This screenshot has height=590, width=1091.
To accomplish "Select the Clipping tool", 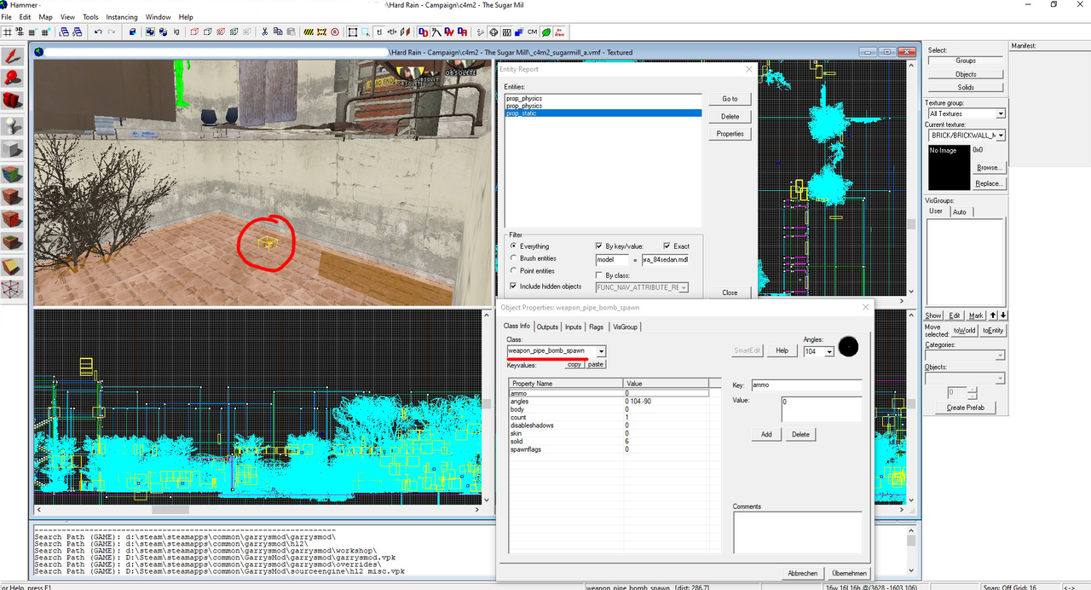I will click(x=14, y=267).
